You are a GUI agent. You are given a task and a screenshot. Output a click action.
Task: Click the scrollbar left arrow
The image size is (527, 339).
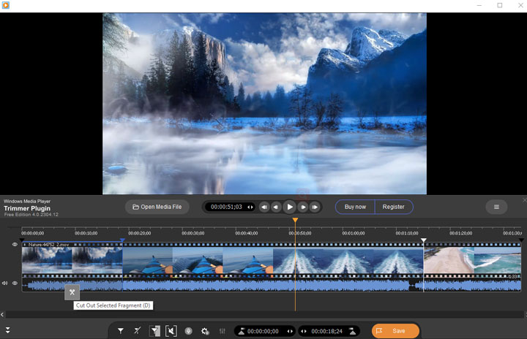click(x=2, y=314)
